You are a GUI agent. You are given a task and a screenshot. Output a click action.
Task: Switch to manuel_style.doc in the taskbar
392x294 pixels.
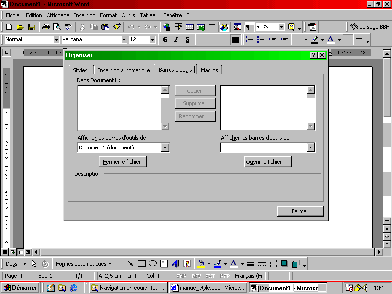click(207, 288)
